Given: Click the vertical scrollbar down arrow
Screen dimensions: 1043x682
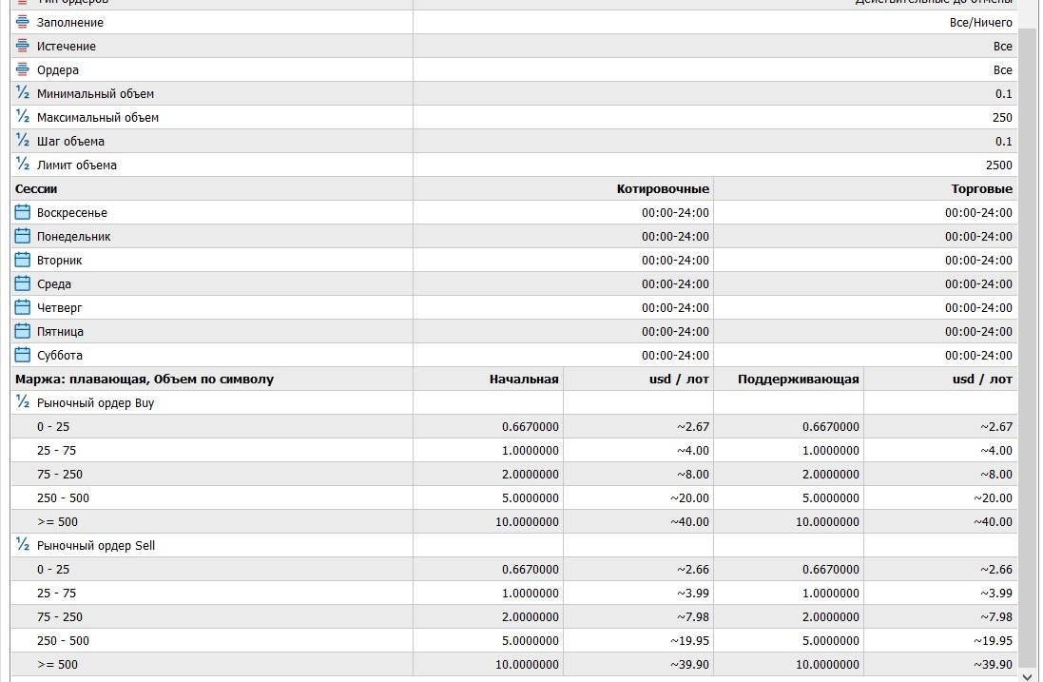Looking at the screenshot, I should pyautogui.click(x=1028, y=674).
